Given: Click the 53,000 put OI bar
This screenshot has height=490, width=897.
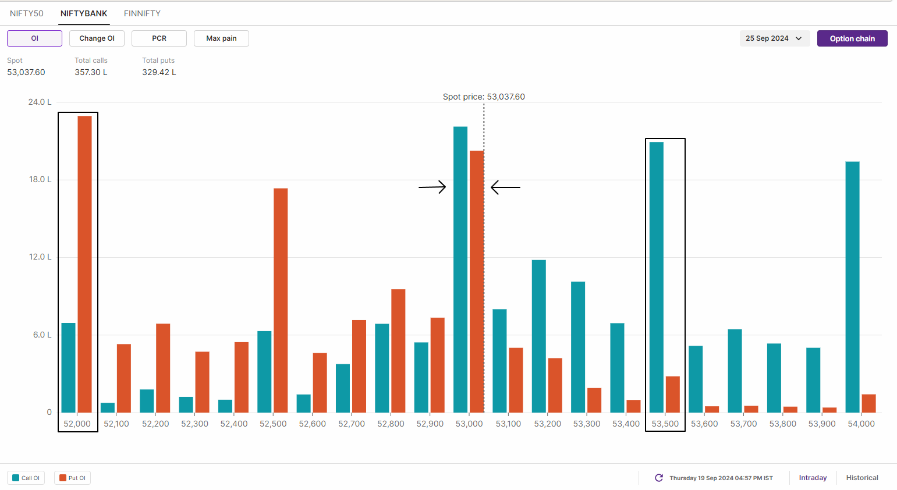Looking at the screenshot, I should pyautogui.click(x=477, y=282).
